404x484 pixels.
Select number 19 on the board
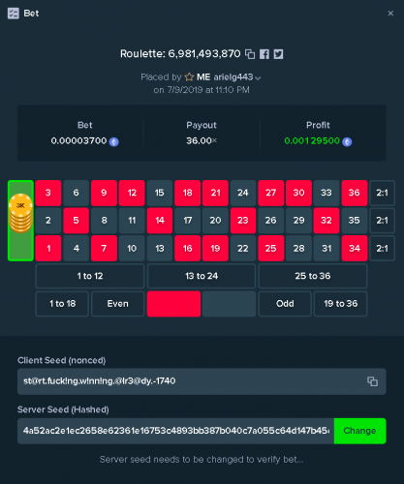pyautogui.click(x=215, y=249)
